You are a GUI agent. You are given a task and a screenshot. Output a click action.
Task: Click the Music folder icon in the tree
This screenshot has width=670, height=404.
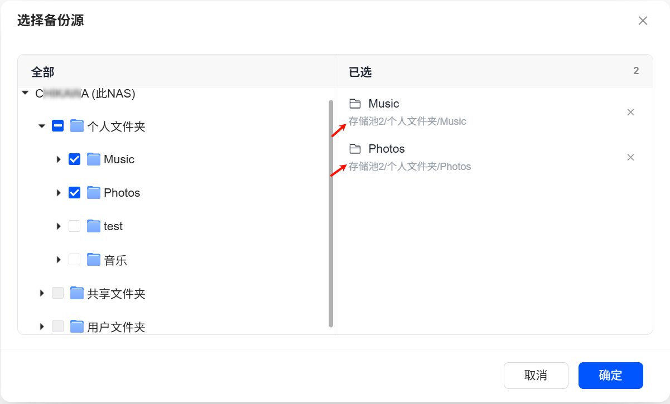tap(94, 159)
